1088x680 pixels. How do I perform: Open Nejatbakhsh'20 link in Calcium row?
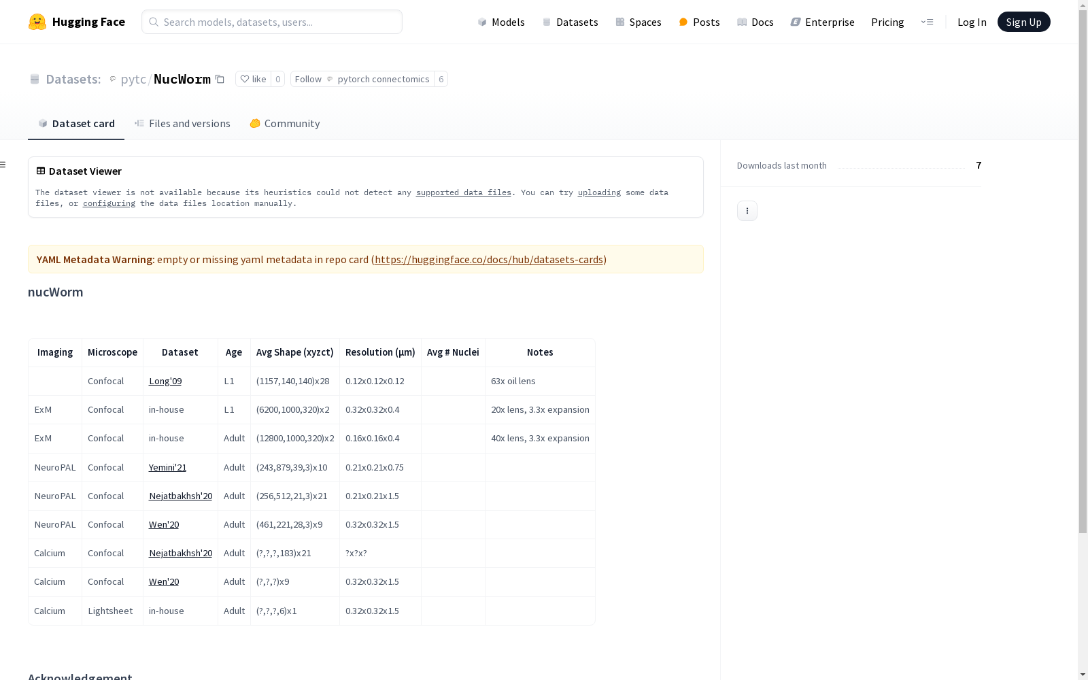(180, 553)
